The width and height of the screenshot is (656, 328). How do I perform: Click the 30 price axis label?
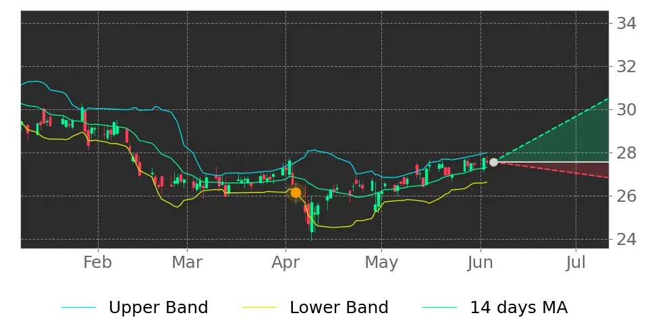point(626,110)
